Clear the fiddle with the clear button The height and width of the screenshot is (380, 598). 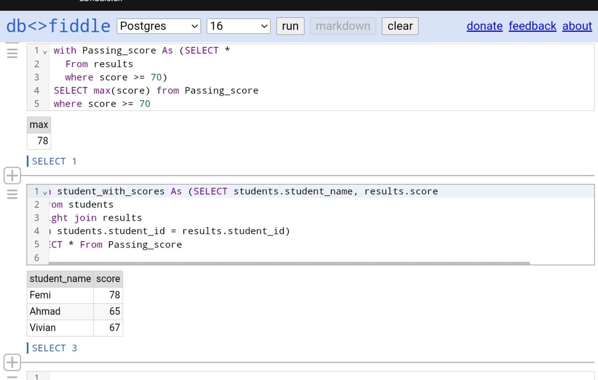pyautogui.click(x=400, y=26)
